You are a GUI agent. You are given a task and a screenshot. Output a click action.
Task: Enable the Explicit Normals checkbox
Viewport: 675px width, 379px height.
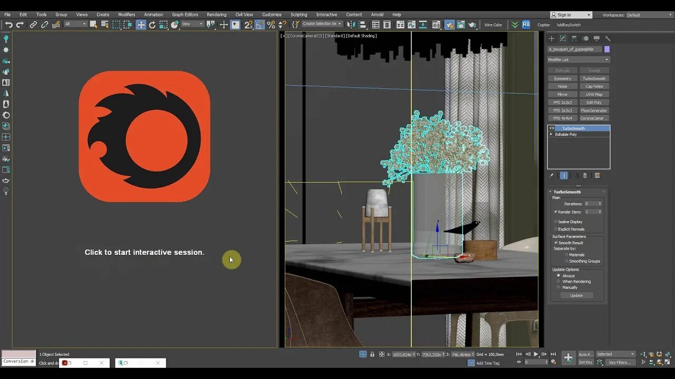(x=556, y=229)
